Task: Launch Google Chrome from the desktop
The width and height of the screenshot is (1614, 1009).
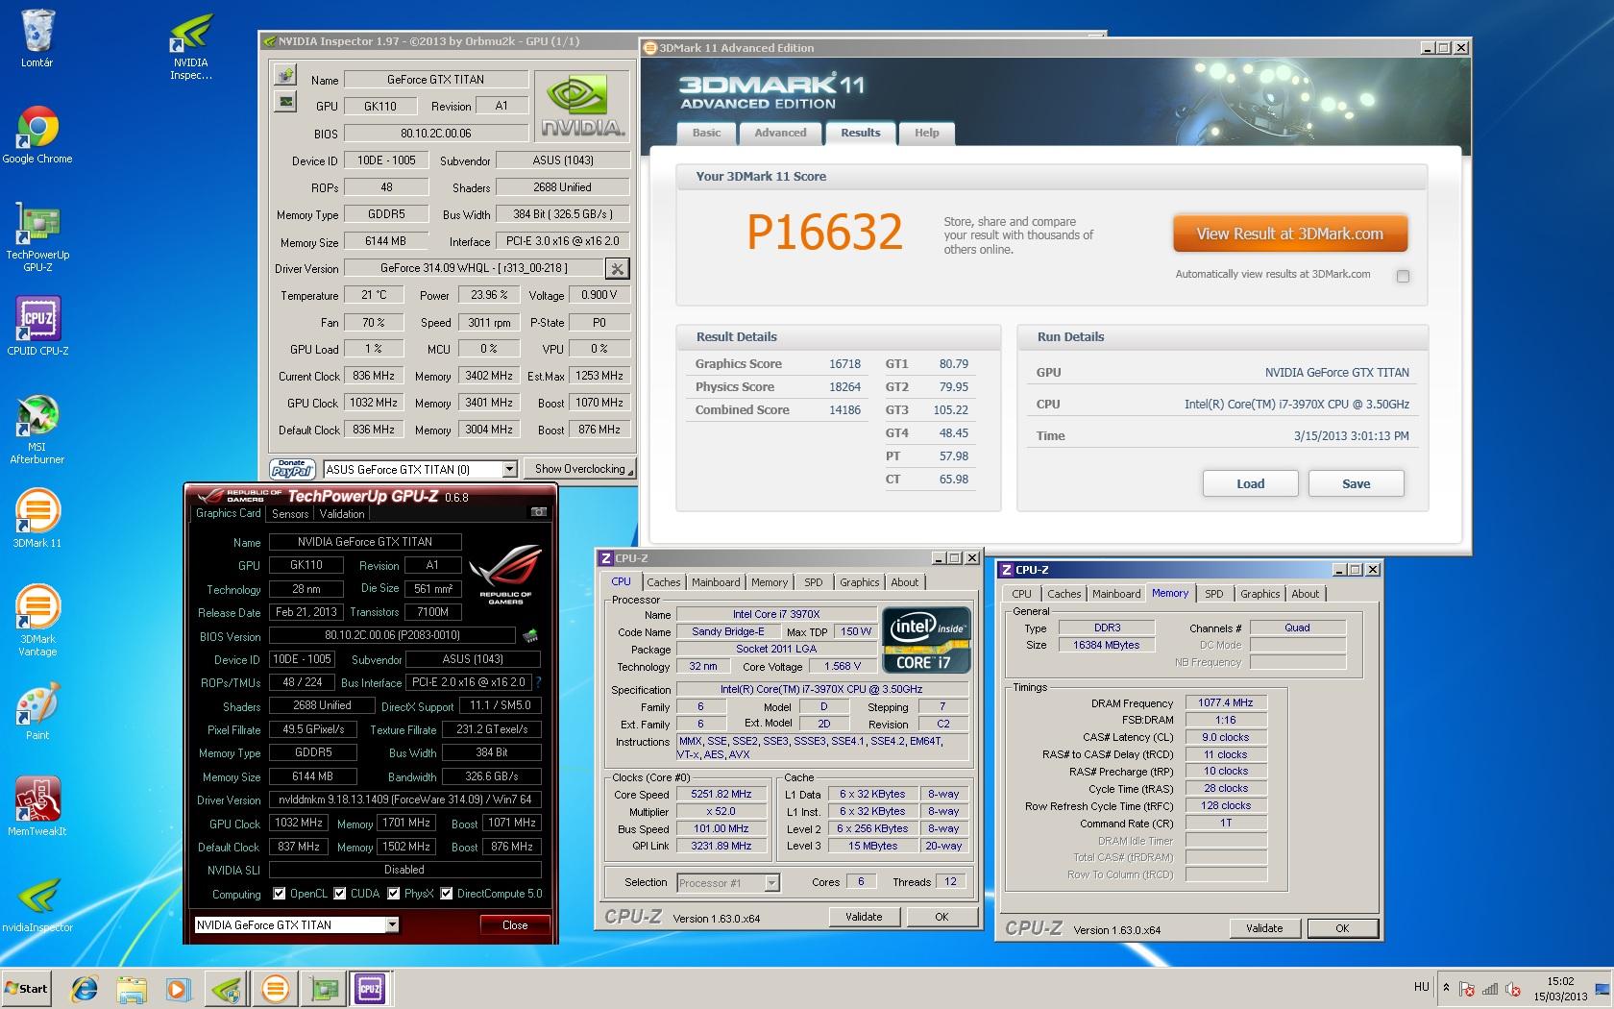Action: coord(37,135)
